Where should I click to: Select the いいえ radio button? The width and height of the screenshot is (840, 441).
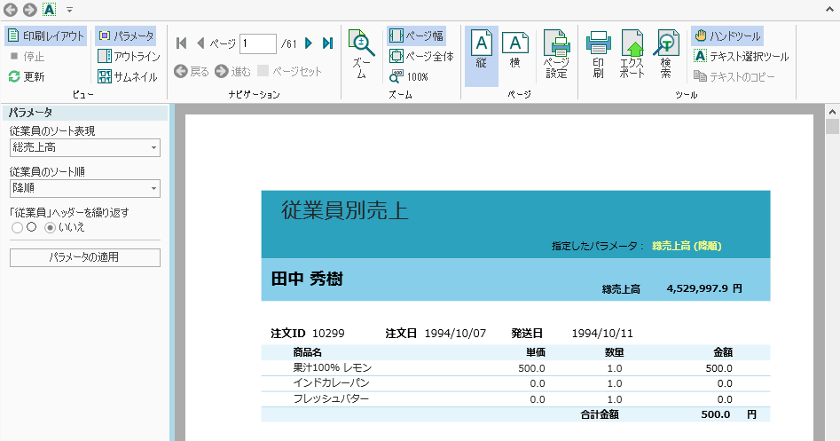(50, 228)
